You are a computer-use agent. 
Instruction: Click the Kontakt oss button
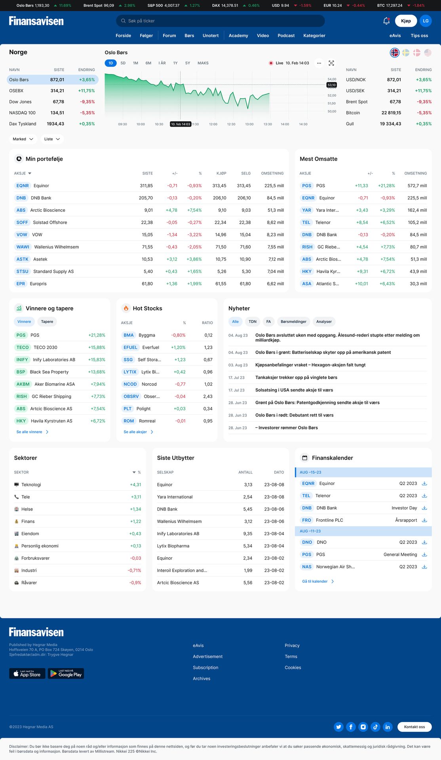414,727
